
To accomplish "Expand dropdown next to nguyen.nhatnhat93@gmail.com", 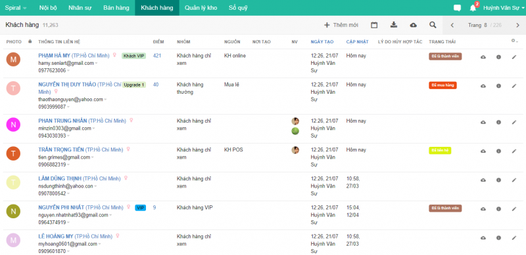I will click(110, 215).
